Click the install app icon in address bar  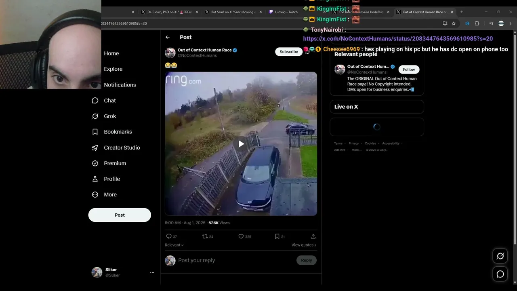click(445, 23)
